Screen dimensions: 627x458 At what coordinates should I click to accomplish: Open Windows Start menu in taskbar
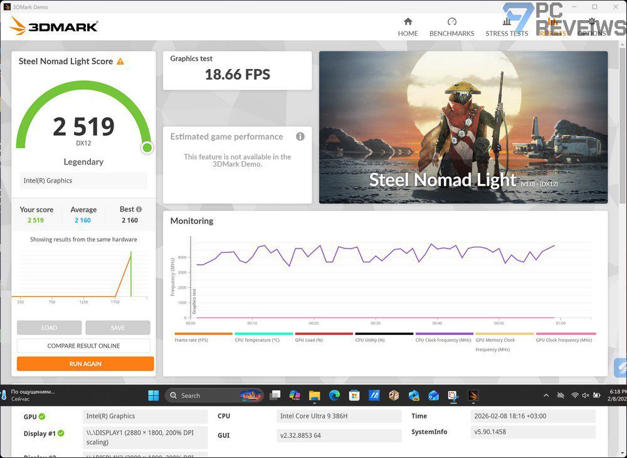[154, 396]
